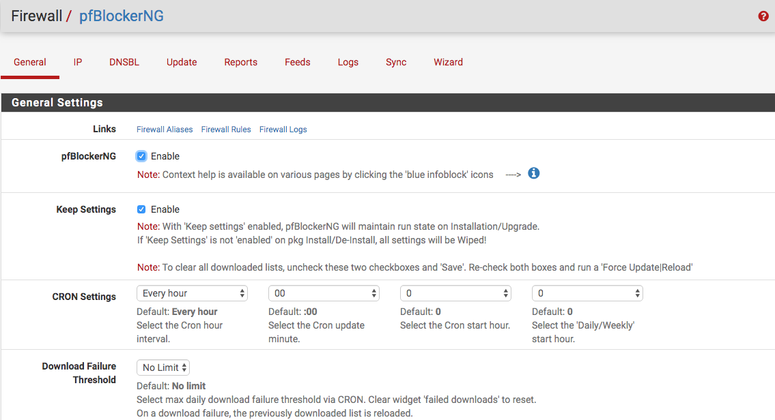Switch to the IP tab

coord(78,62)
